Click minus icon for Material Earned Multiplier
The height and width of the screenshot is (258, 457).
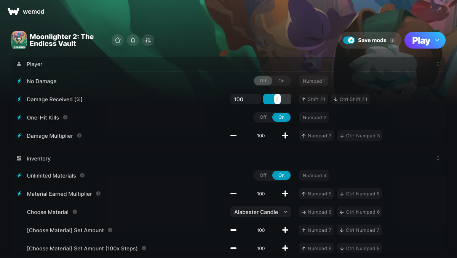pos(233,194)
